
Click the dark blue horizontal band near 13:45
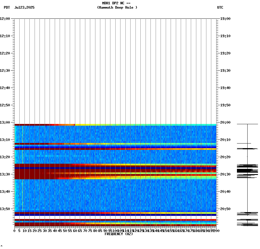115,215
